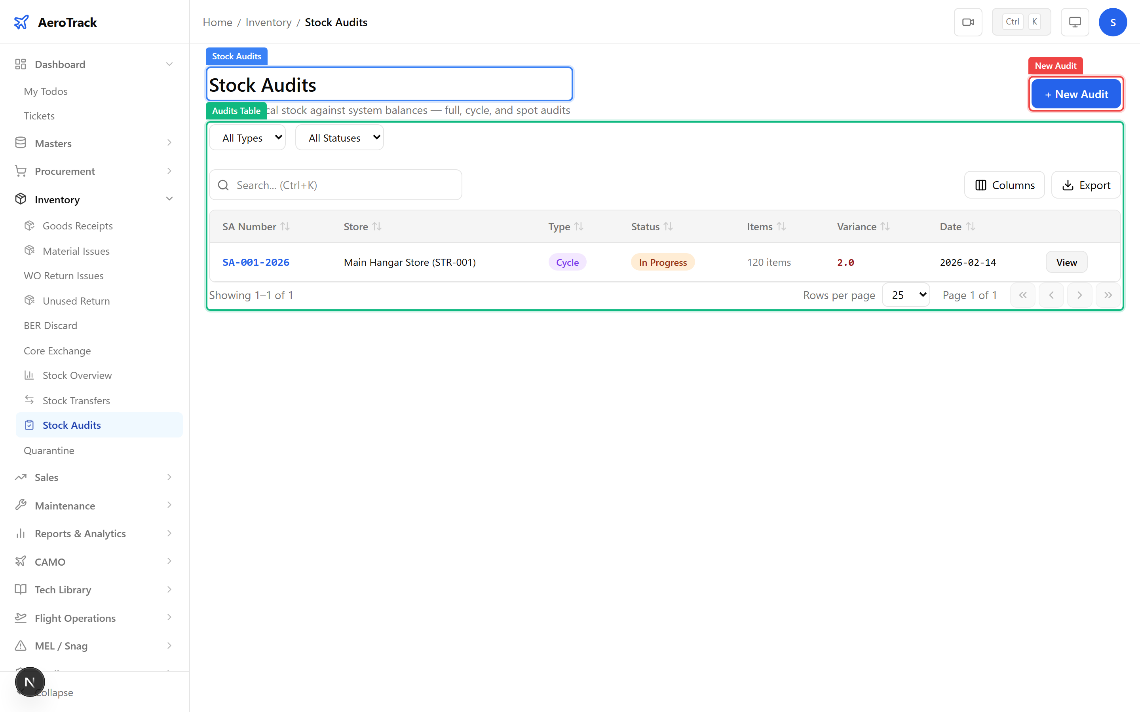Click View on the Main Hangar Store row
This screenshot has height=712, width=1140.
[1066, 262]
